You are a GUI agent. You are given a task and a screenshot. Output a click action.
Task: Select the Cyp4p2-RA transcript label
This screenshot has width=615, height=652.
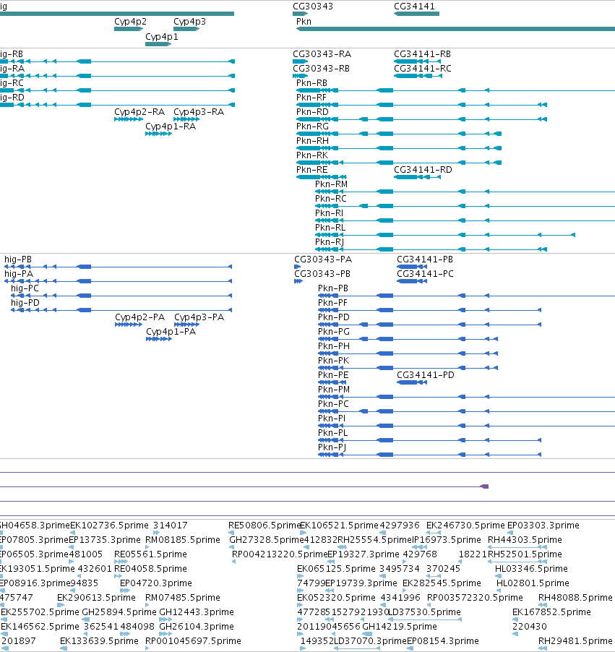pyautogui.click(x=139, y=112)
